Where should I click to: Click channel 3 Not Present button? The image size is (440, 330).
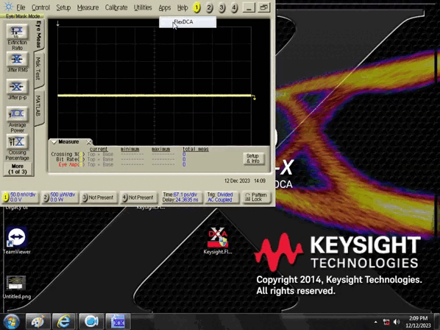coord(98,197)
